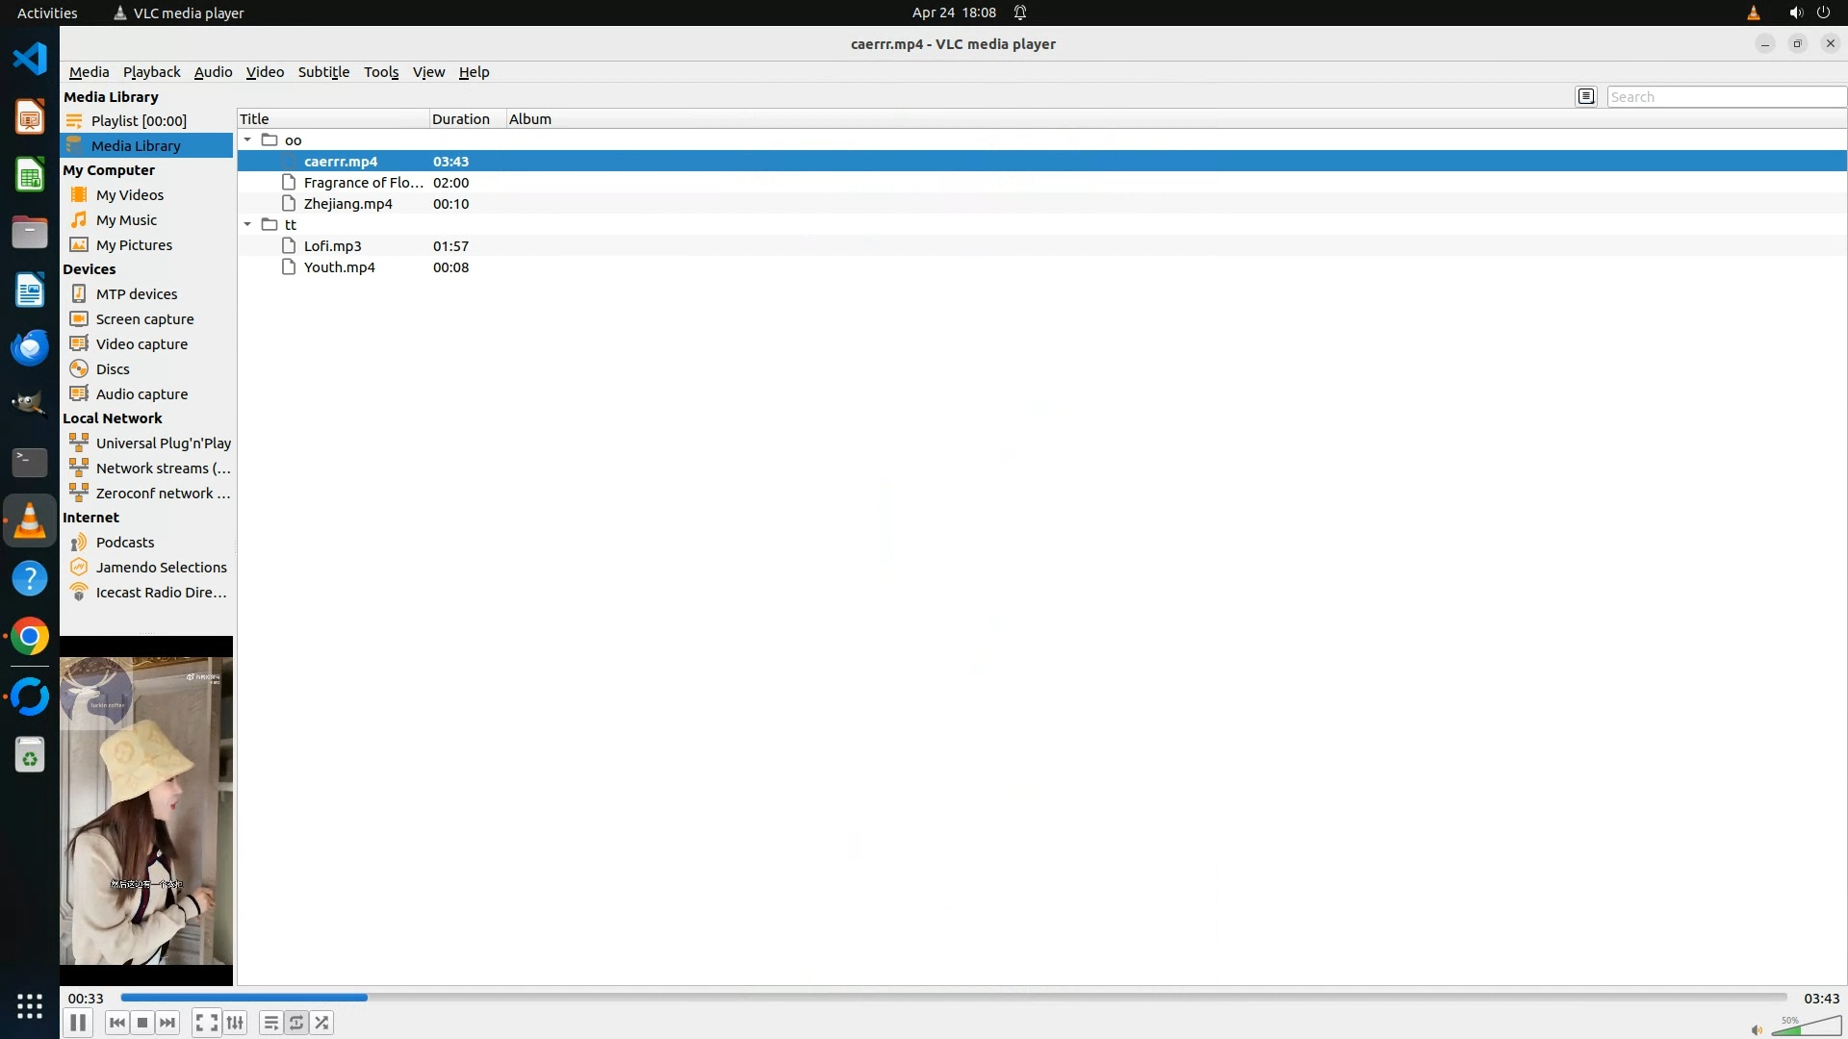The width and height of the screenshot is (1848, 1039).
Task: Collapse the oo folder
Action: [x=247, y=140]
